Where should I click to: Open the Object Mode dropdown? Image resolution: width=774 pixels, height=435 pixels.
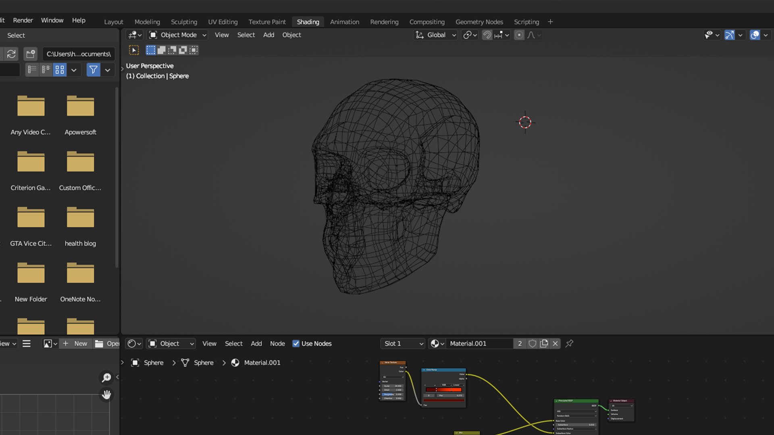[x=178, y=35]
